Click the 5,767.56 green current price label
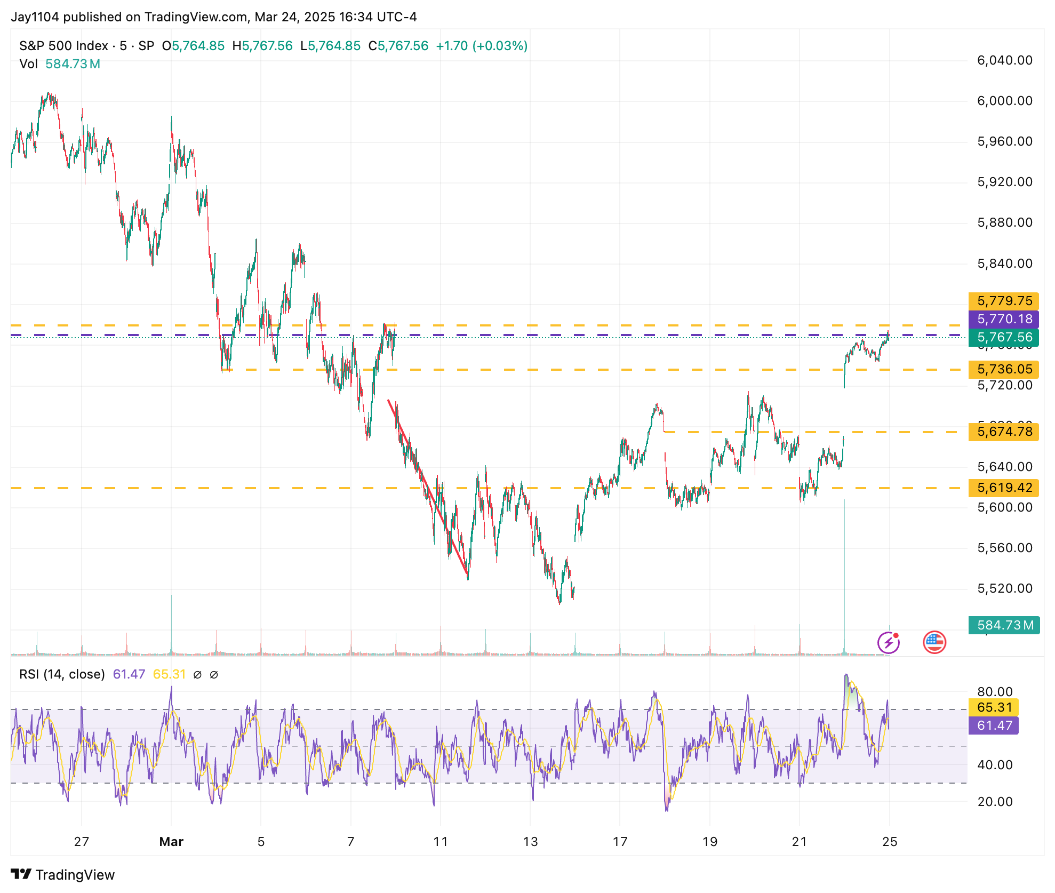The image size is (1055, 893). [x=1004, y=337]
